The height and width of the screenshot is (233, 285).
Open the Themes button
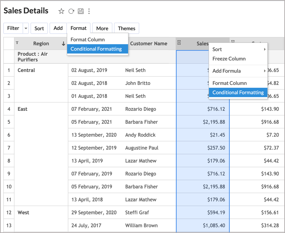tap(126, 28)
